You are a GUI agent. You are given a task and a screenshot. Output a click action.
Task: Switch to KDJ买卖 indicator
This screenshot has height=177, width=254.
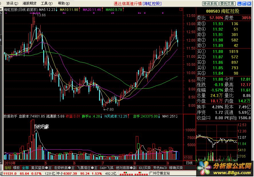point(145,168)
